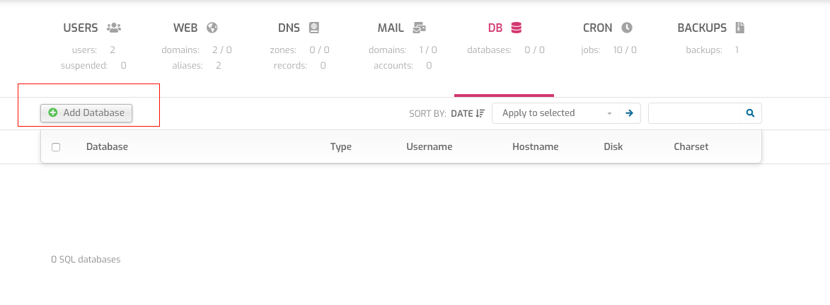Screen dimensions: 830x305
Task: Click the WEB globe icon
Action: point(212,28)
